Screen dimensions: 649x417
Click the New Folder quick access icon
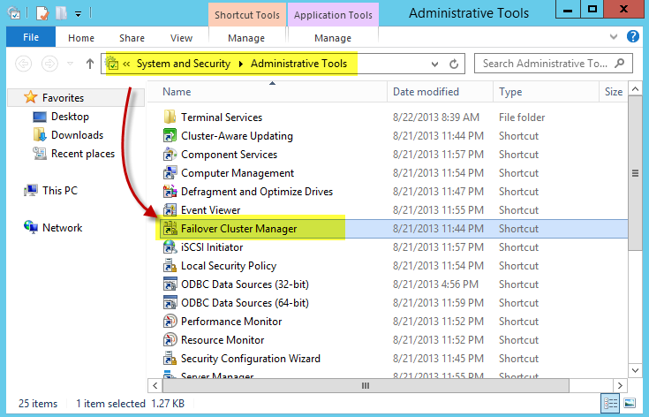coord(61,13)
